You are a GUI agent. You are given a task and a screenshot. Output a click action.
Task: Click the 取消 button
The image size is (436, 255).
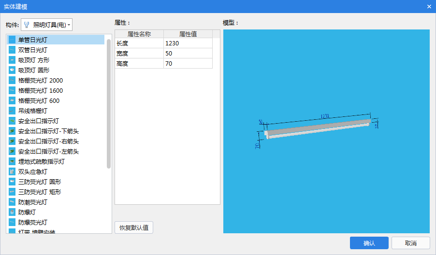[410, 243]
